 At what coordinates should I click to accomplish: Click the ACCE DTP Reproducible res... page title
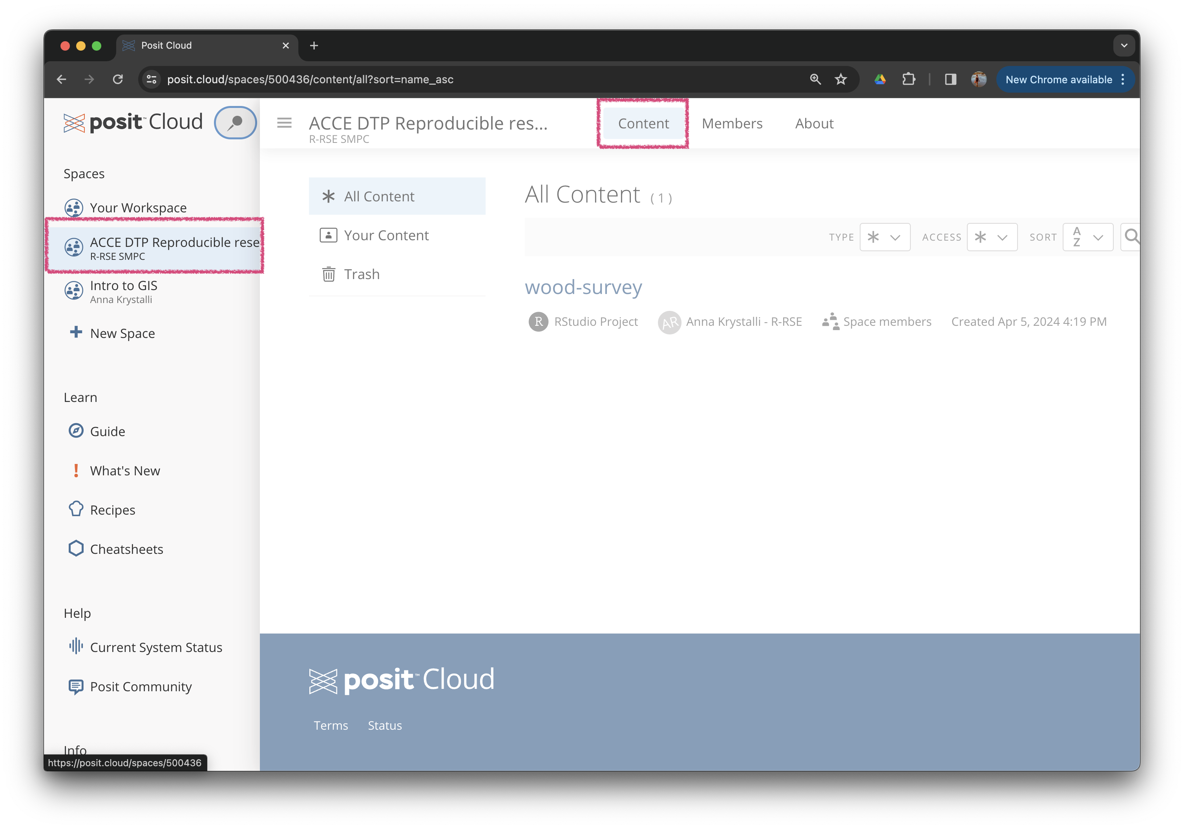point(428,124)
